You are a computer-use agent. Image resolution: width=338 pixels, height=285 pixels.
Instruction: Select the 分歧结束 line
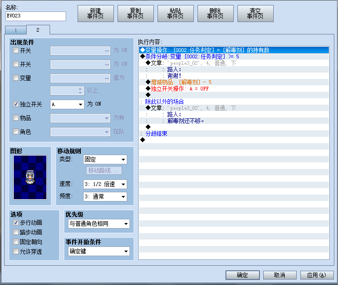pos(234,134)
